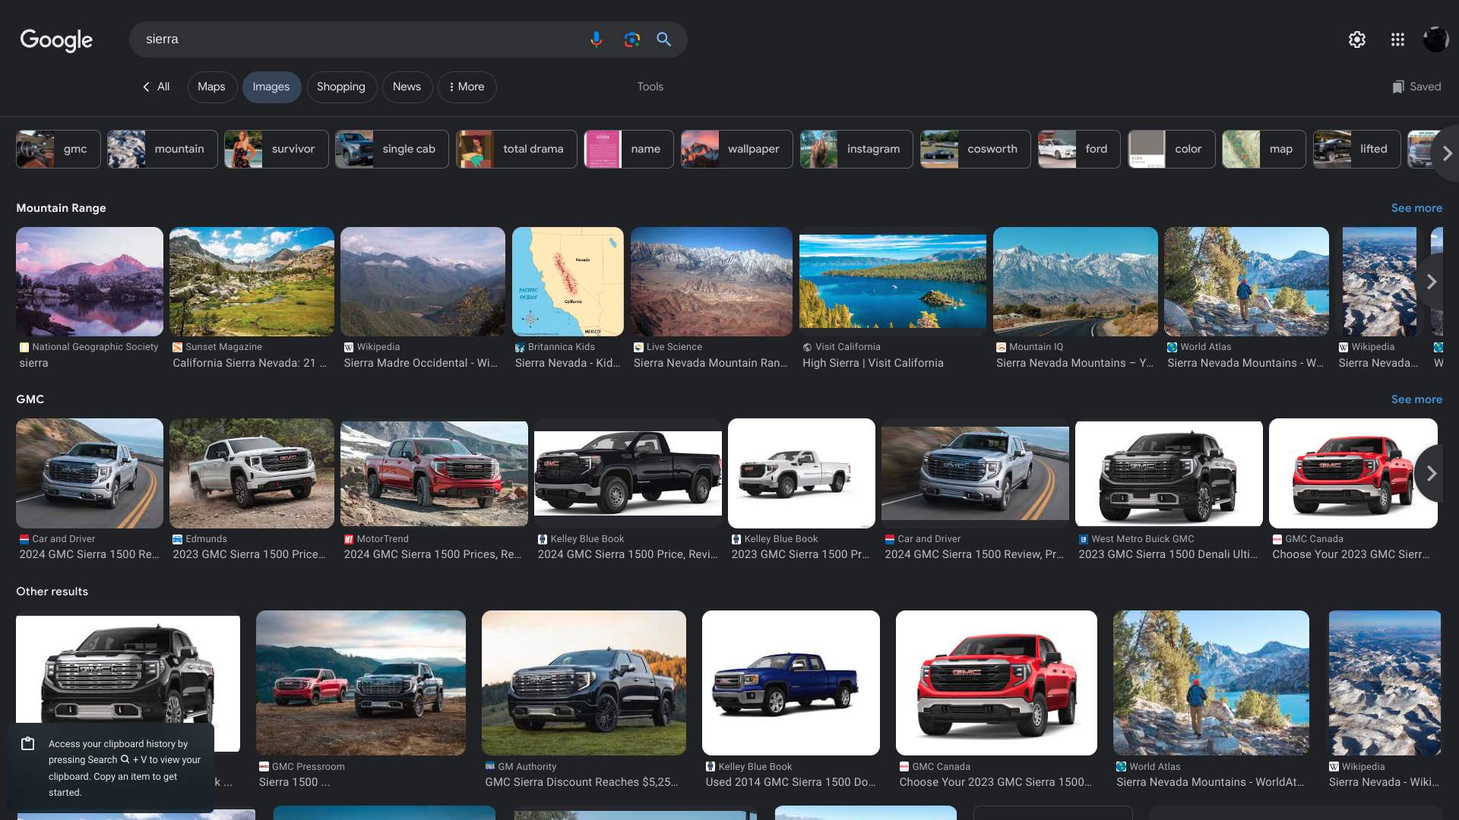Open National Geographic sierra mountain image
This screenshot has width=1459, height=820.
(x=90, y=282)
